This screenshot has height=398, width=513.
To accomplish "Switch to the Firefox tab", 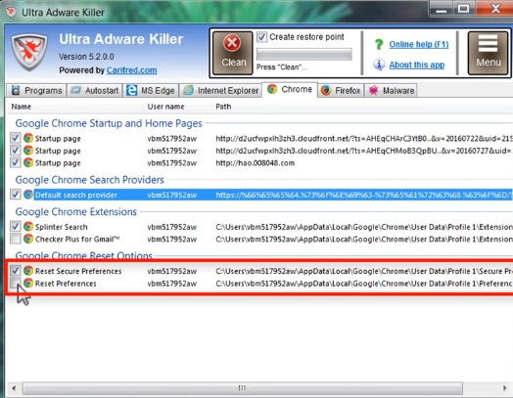I will (x=341, y=90).
